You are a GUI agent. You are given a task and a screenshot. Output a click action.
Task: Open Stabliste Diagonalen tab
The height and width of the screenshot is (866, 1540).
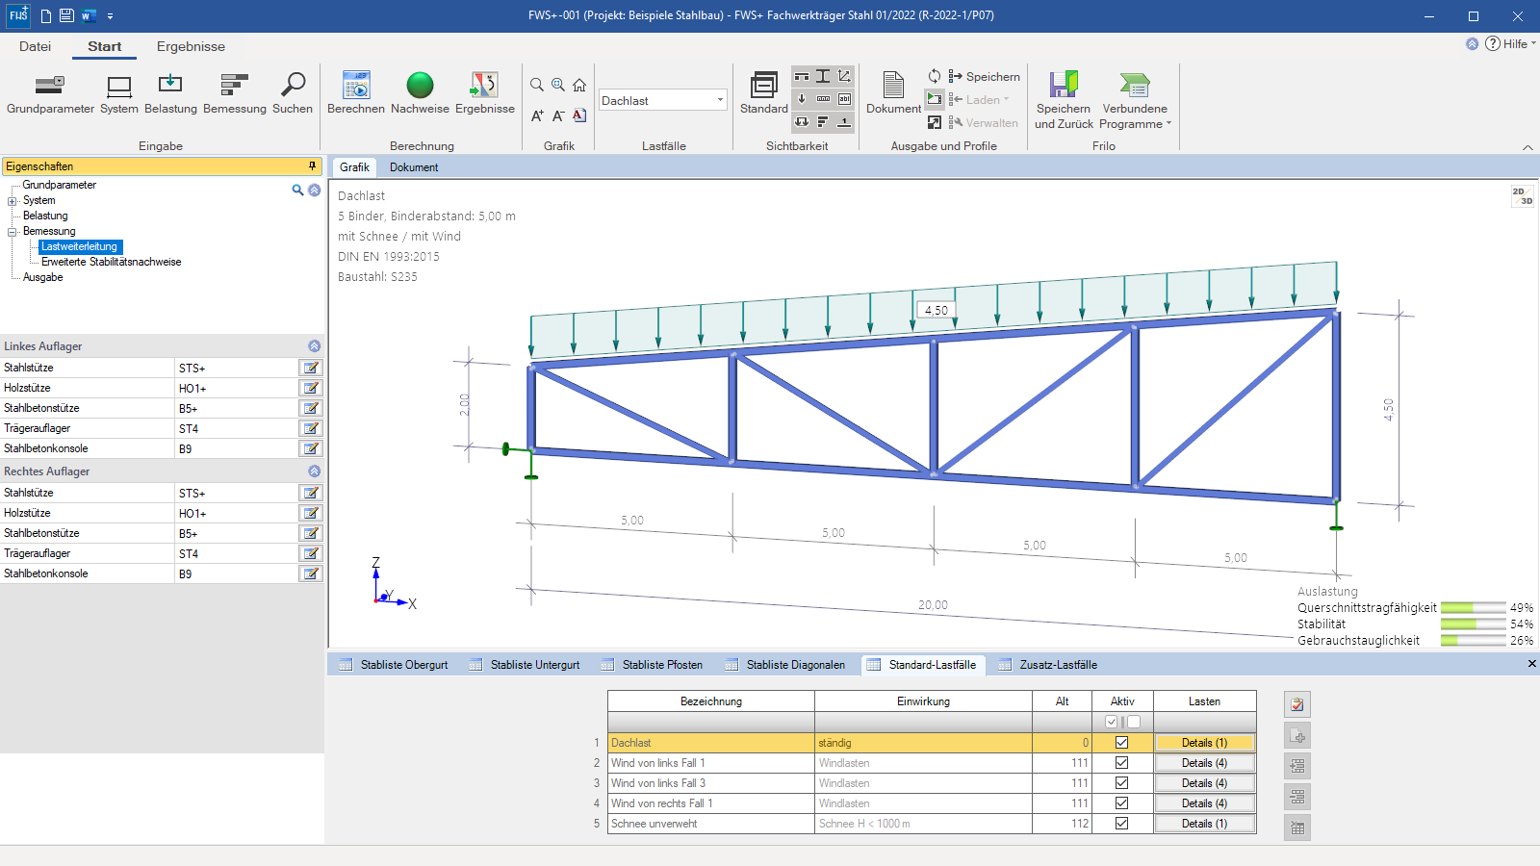[x=785, y=665]
